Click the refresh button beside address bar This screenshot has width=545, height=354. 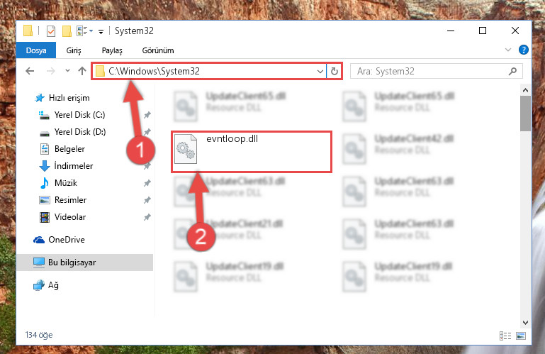pyautogui.click(x=335, y=72)
